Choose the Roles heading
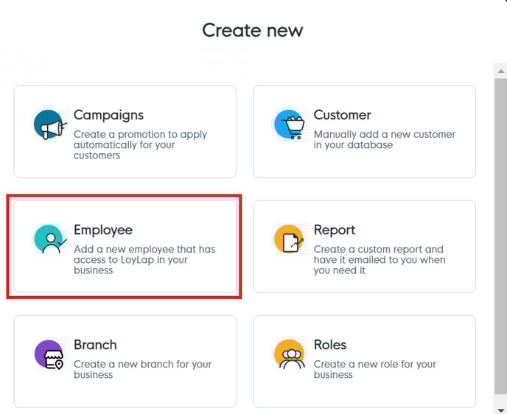Image resolution: width=507 pixels, height=414 pixels. tap(330, 345)
